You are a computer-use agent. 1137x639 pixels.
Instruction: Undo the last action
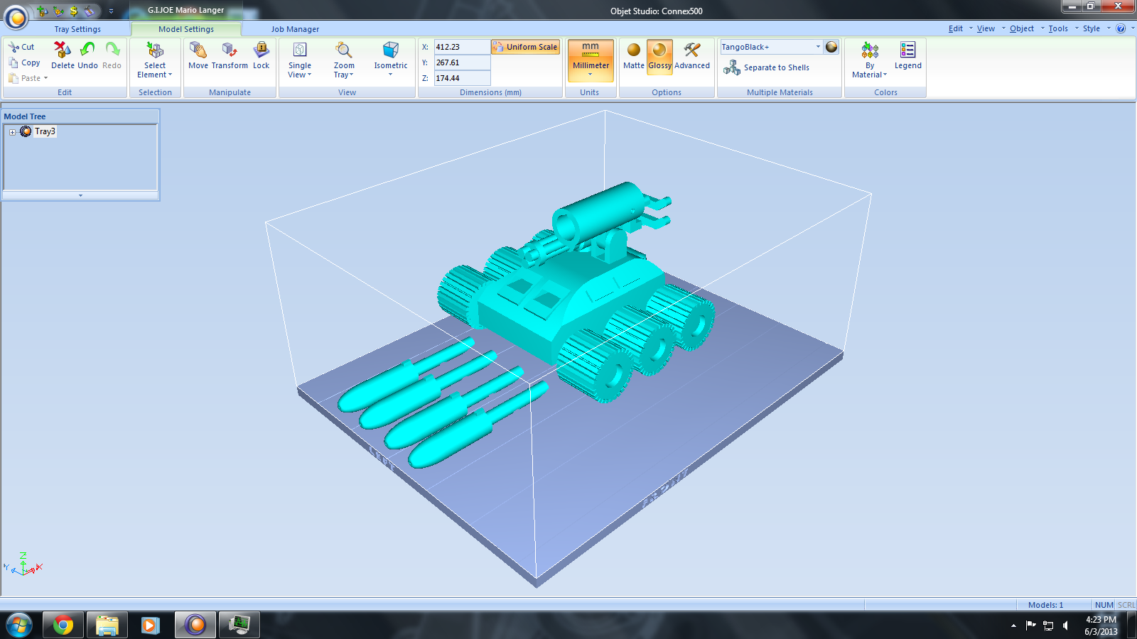(87, 55)
